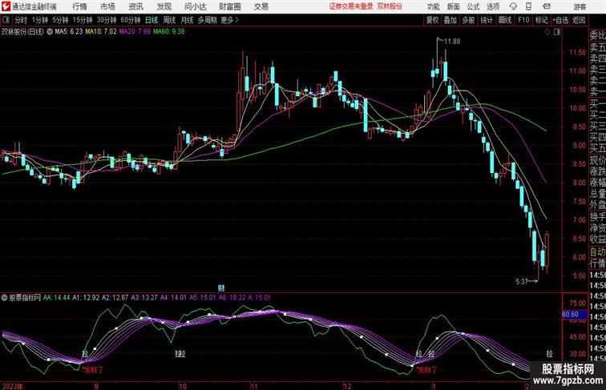Select the 日线 daily chart tab
The width and height of the screenshot is (606, 390).
coord(151,20)
